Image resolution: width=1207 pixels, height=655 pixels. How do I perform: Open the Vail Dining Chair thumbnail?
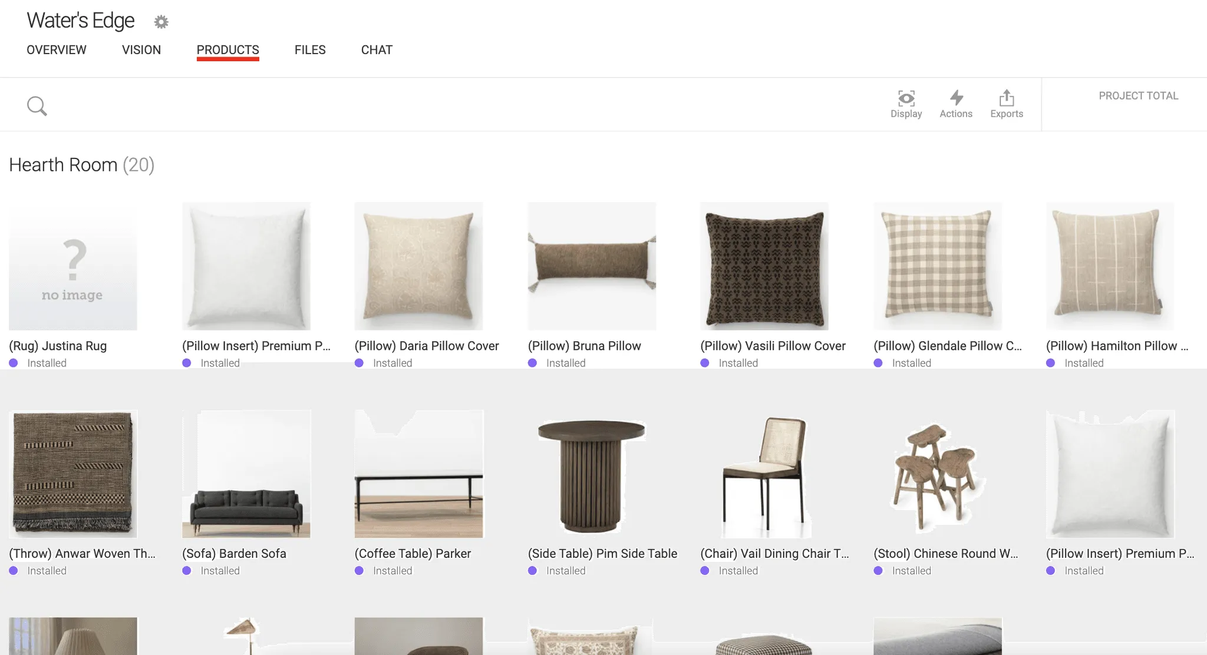(x=764, y=474)
